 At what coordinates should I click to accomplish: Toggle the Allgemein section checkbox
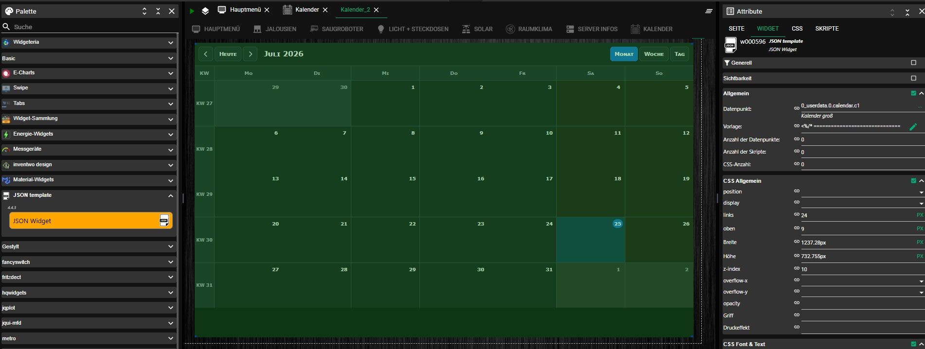click(x=913, y=93)
